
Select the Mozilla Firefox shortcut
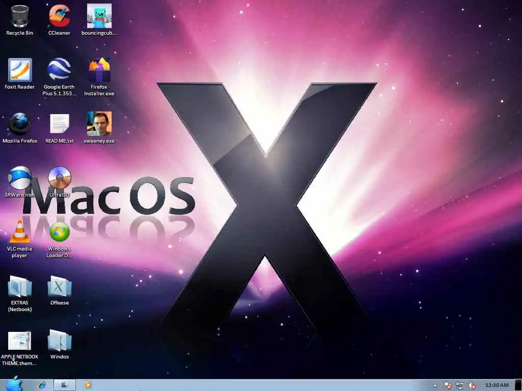pos(20,128)
